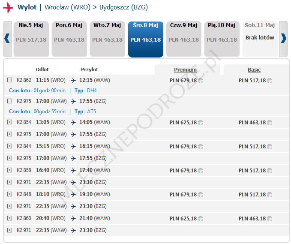This screenshot has height=244, width=291.
Task: Click plane icon on K2 860 flight row
Action: coord(73,218)
